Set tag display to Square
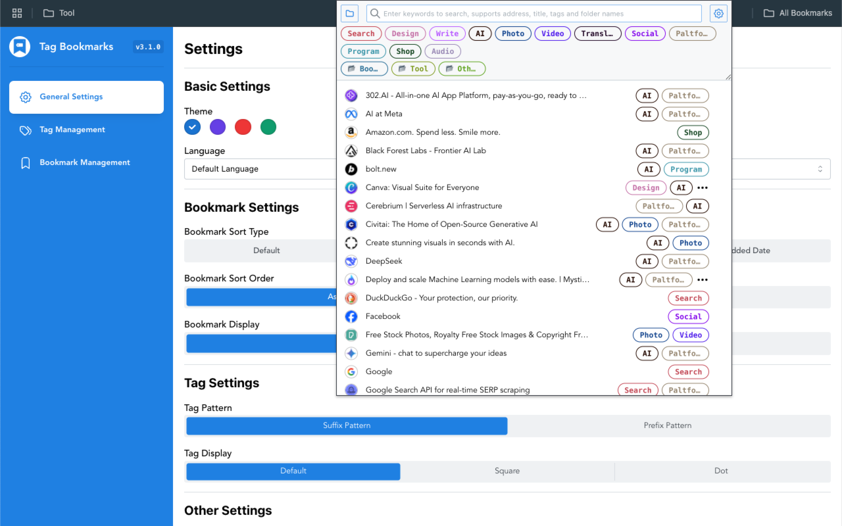The height and width of the screenshot is (526, 842). [x=507, y=471]
